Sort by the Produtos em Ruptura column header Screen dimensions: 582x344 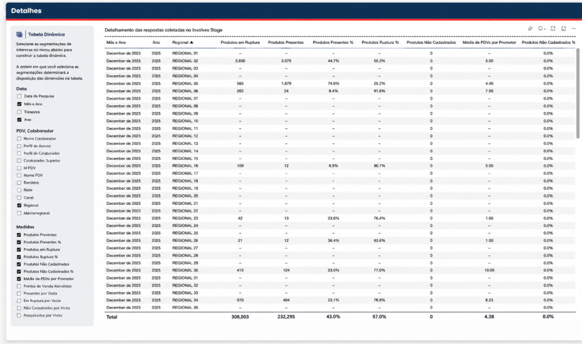click(x=240, y=43)
